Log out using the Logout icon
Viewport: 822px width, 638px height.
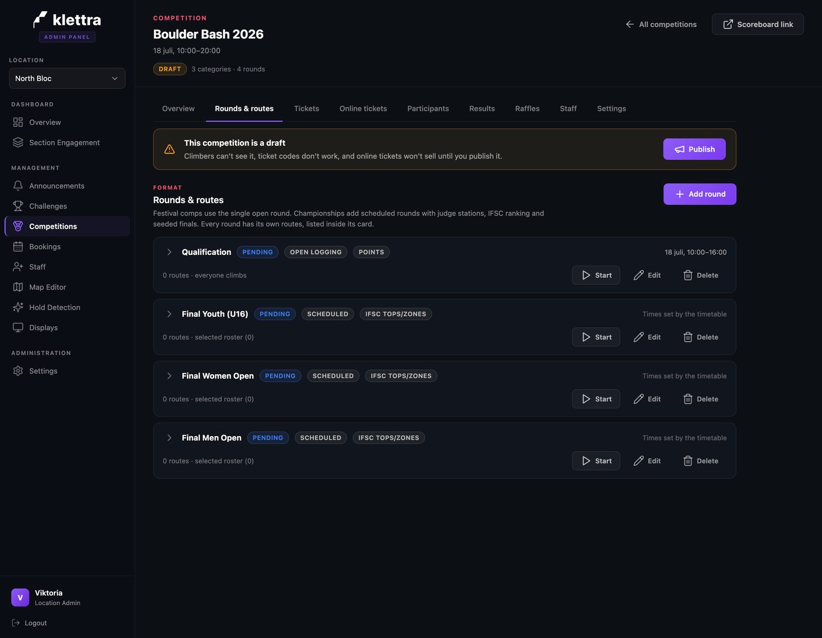pyautogui.click(x=16, y=623)
